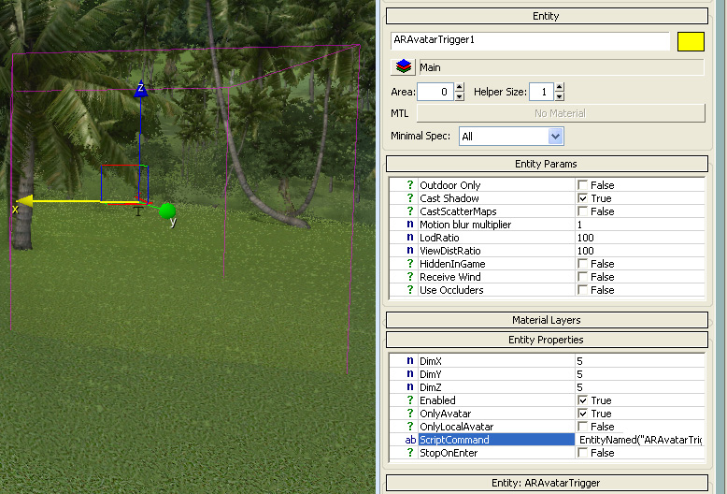Select the ScriptCommand property row
The height and width of the screenshot is (494, 727).
496,440
